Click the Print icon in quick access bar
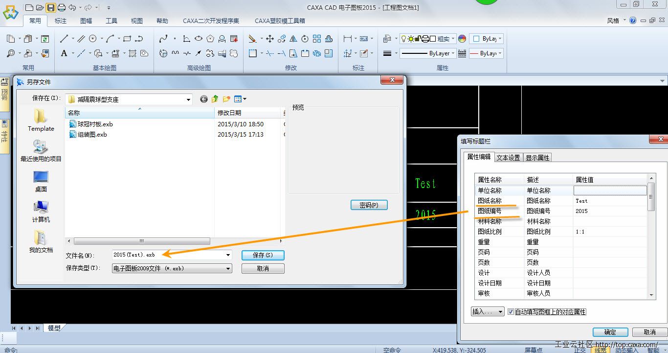 coord(62,7)
